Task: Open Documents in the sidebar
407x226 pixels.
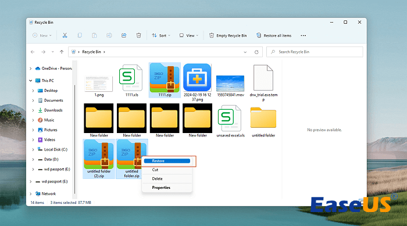Action: pyautogui.click(x=51, y=101)
